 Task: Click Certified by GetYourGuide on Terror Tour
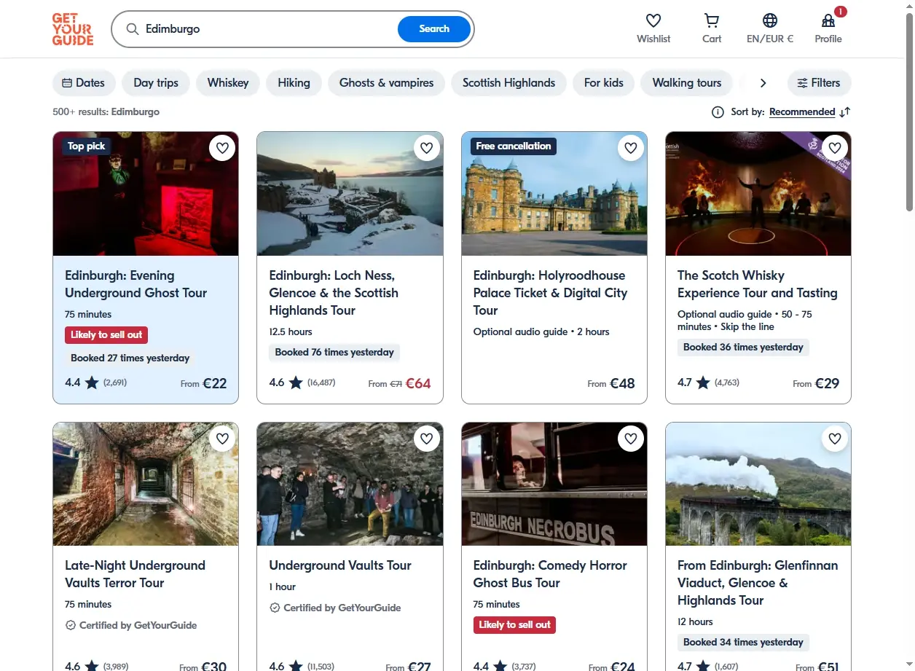point(131,625)
